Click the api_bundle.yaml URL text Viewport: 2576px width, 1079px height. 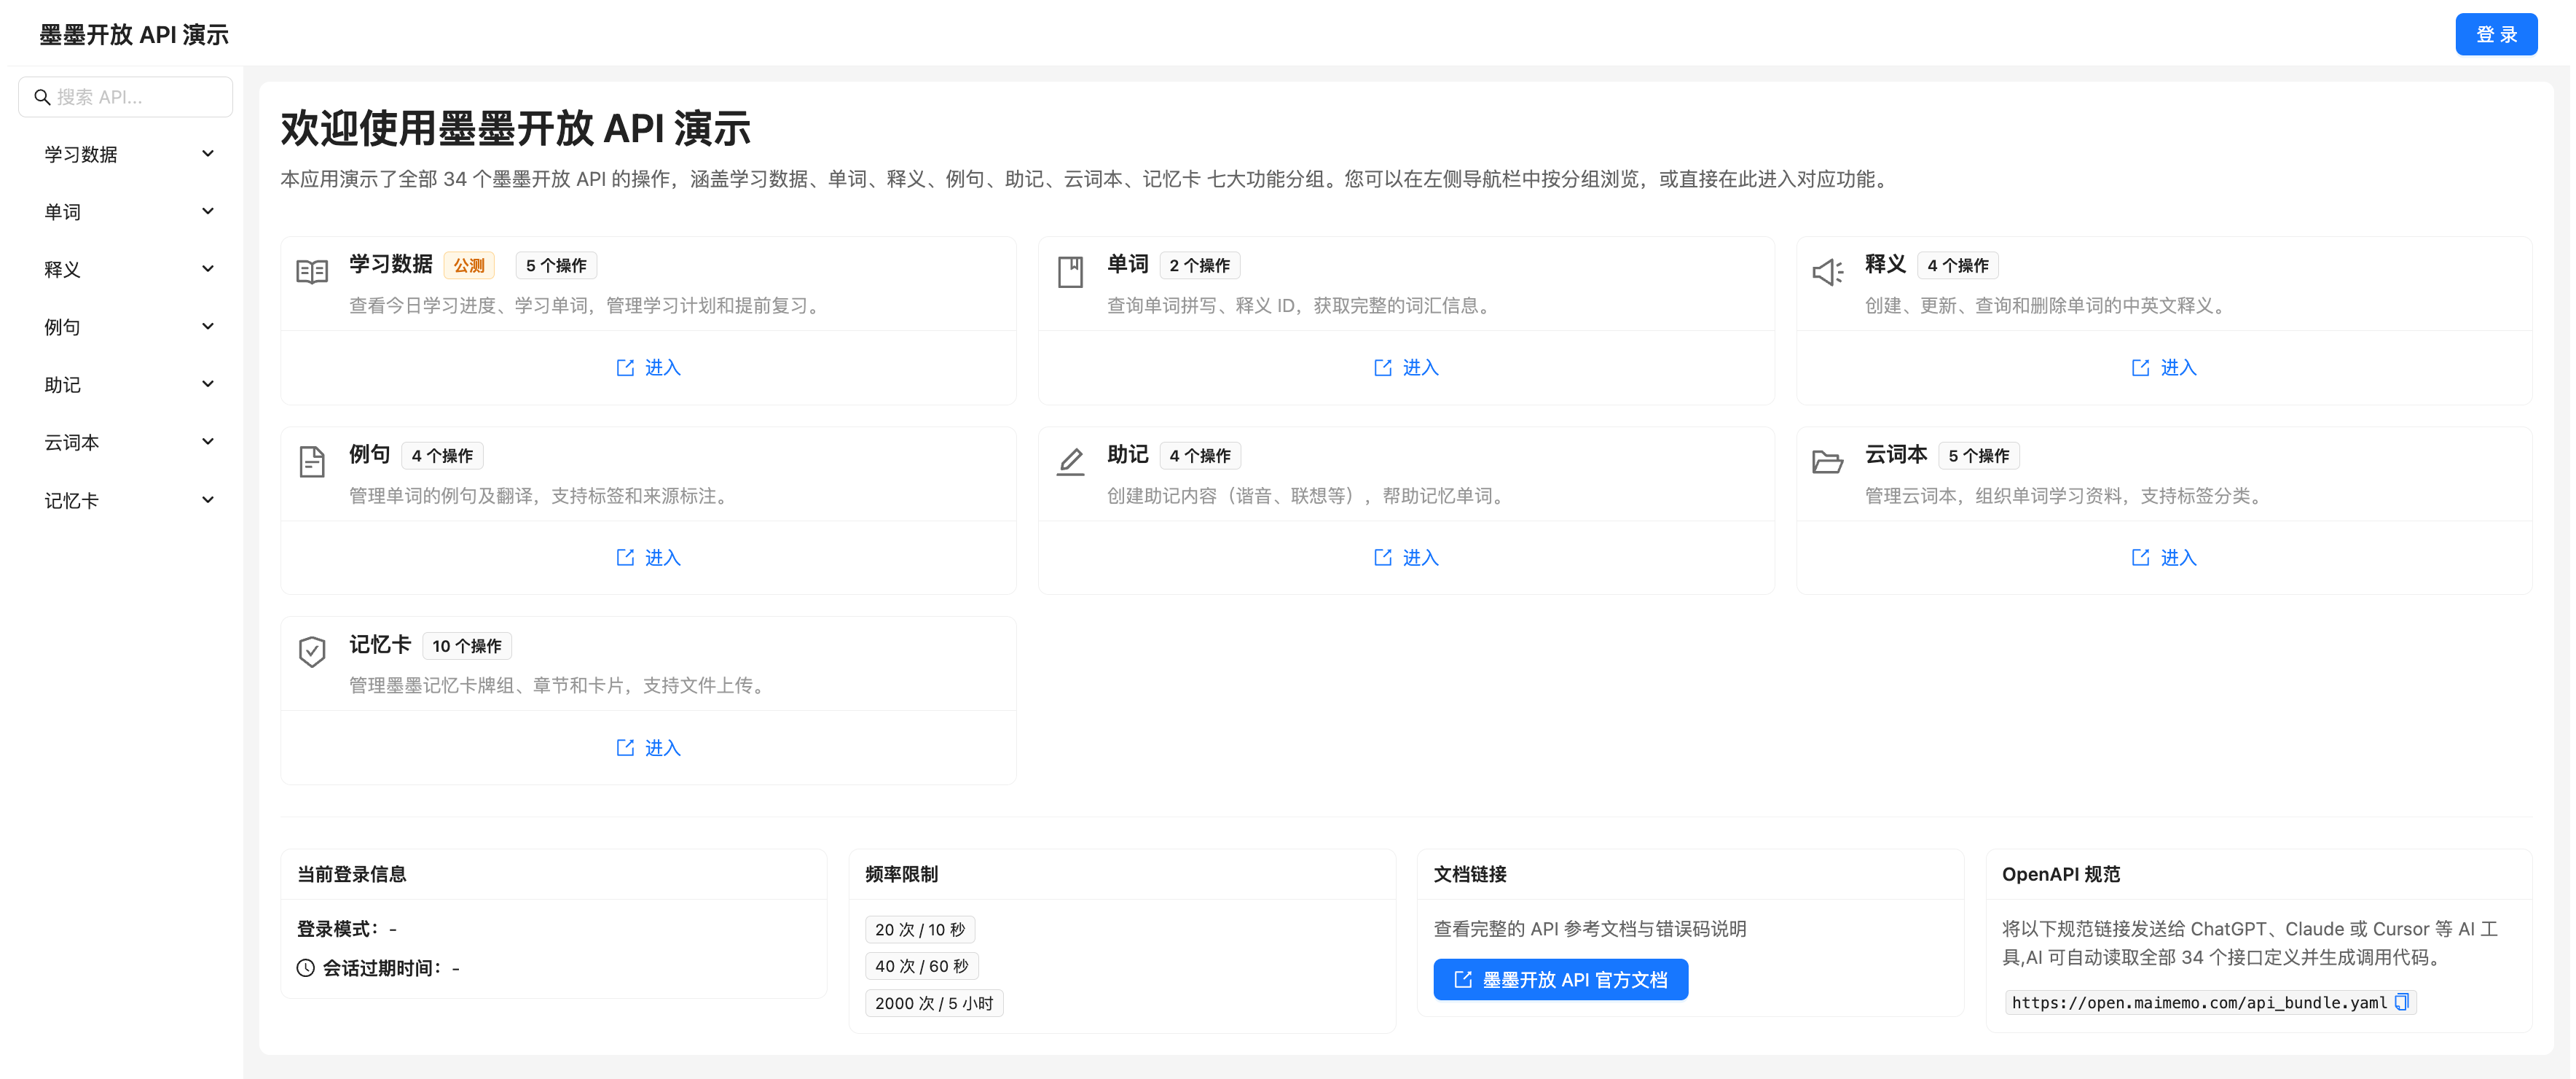pyautogui.click(x=2199, y=1003)
